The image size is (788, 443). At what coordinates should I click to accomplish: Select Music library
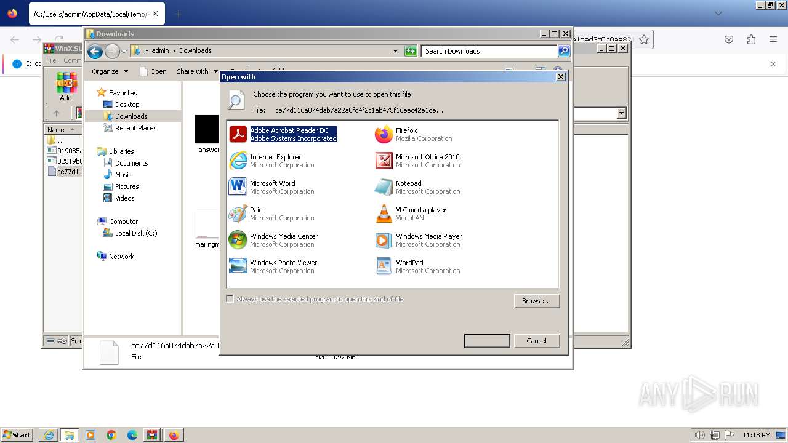tap(123, 175)
